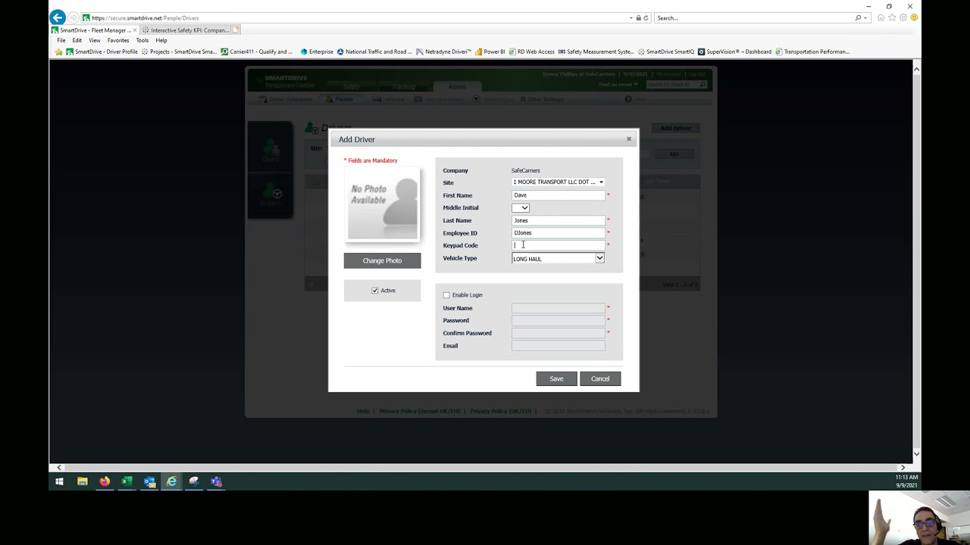The height and width of the screenshot is (545, 970).
Task: Click the Employee ID field
Action: tap(559, 233)
